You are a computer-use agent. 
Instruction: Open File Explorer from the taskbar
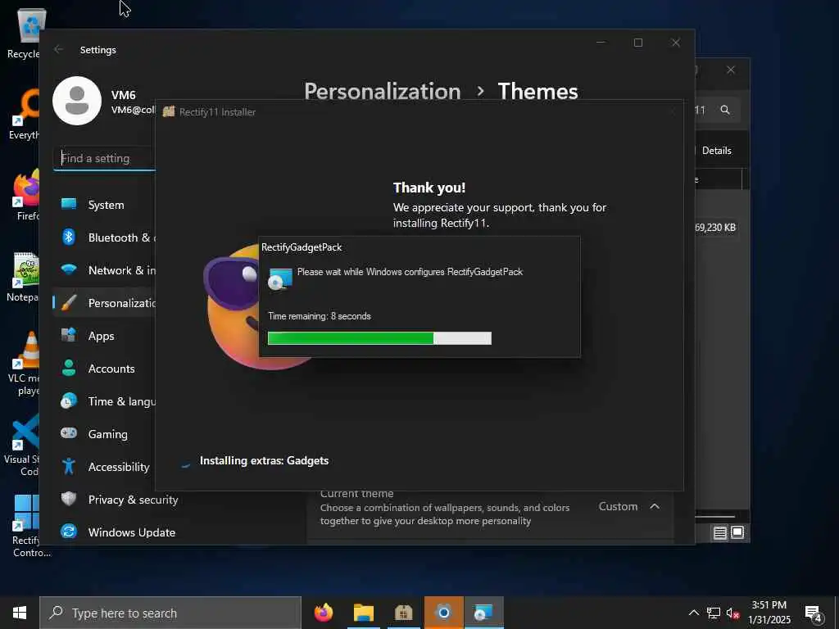[x=363, y=613]
